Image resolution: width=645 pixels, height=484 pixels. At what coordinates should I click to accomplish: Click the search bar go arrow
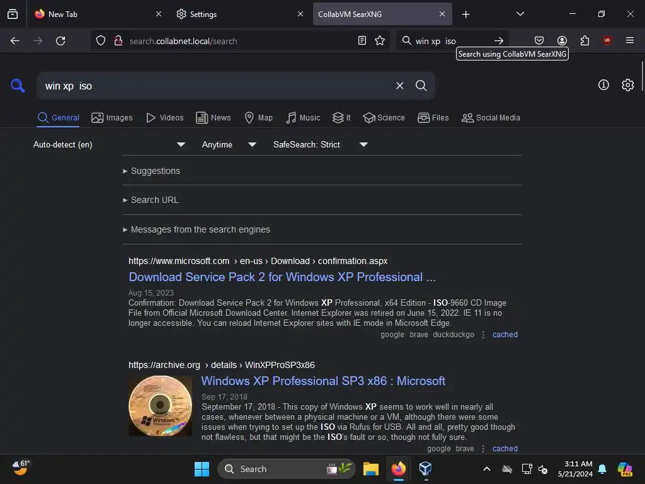click(x=499, y=41)
